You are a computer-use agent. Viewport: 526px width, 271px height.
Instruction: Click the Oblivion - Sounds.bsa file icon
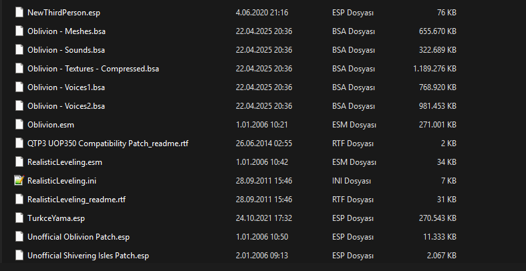click(x=19, y=50)
